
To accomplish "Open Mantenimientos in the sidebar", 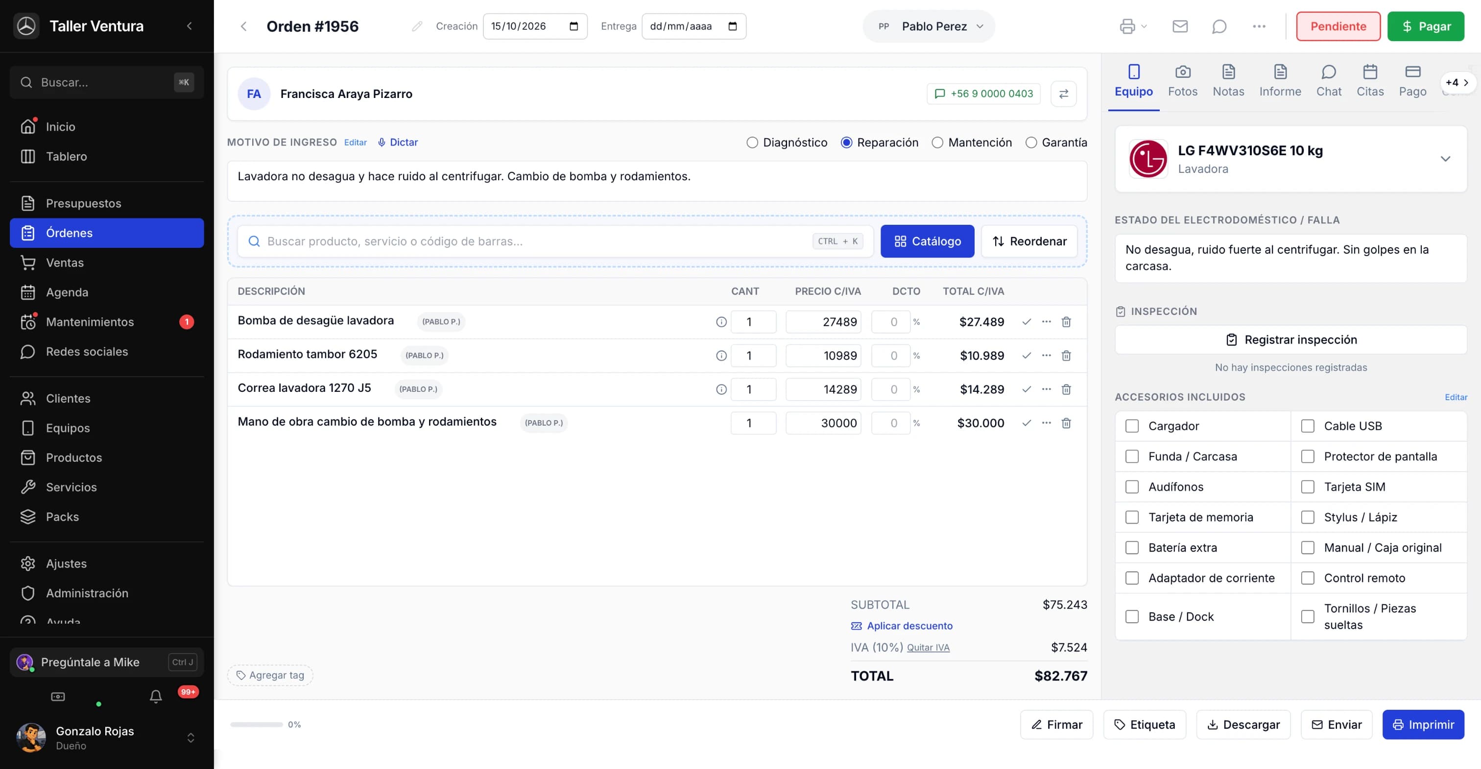I will (107, 322).
